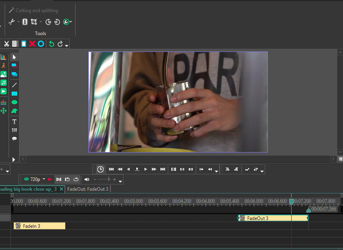The height and width of the screenshot is (250, 343).
Task: Cut the selected object with scissors icon
Action: coord(7,44)
